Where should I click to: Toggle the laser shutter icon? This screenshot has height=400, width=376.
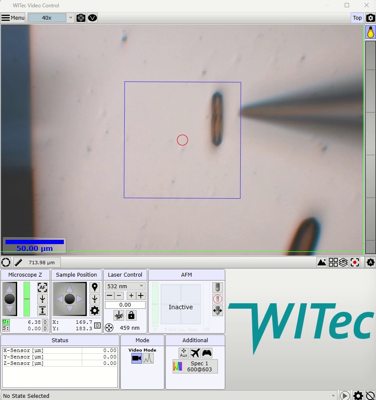click(118, 315)
